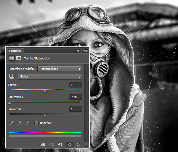Click the clip to layer icon
The image size is (178, 152).
pyautogui.click(x=43, y=145)
